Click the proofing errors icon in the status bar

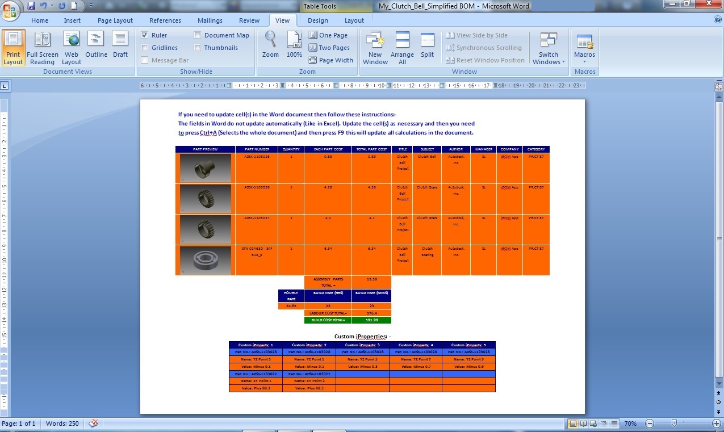point(94,423)
